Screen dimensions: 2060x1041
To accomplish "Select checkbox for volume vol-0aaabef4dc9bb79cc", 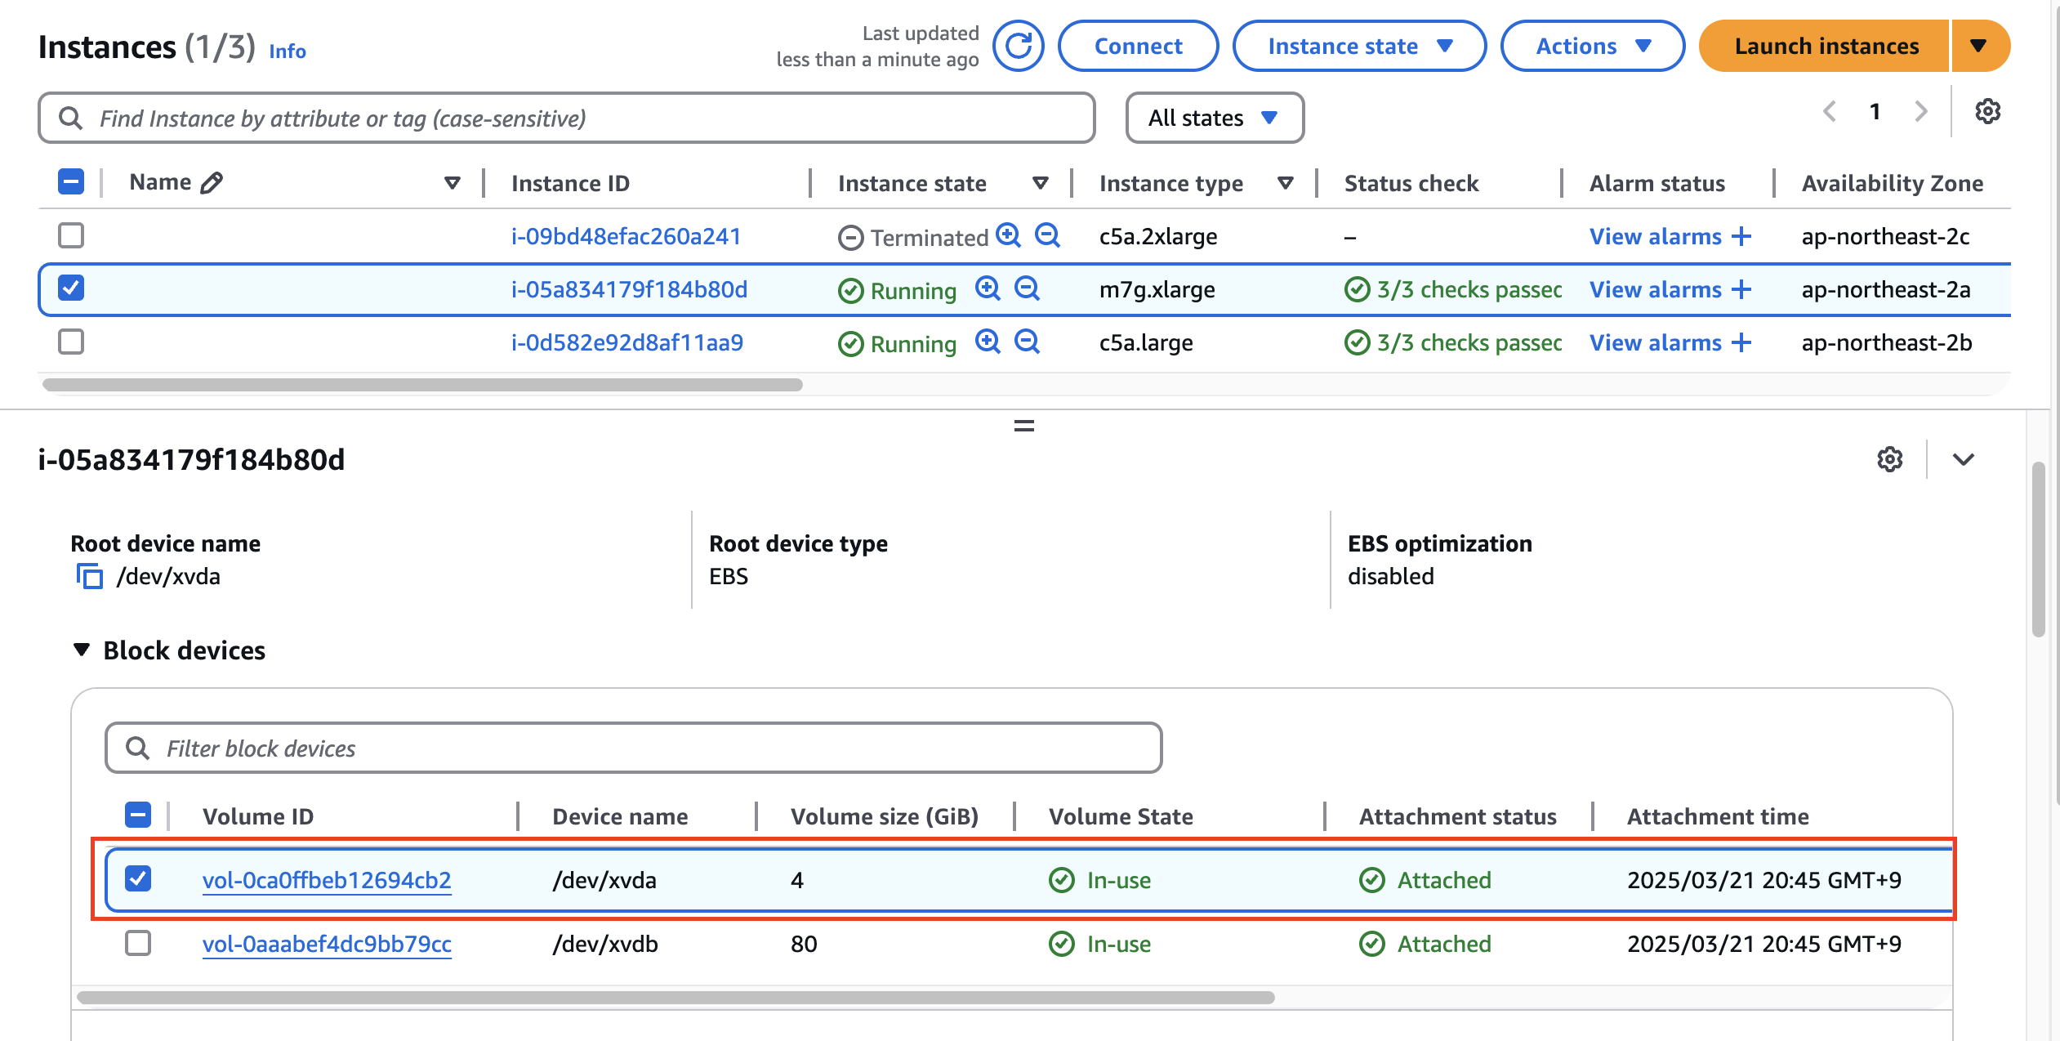I will (x=138, y=943).
